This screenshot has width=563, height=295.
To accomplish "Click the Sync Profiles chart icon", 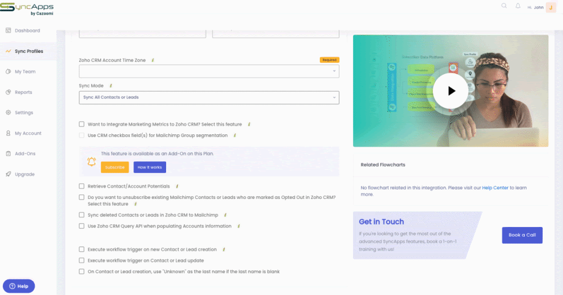I will point(8,51).
